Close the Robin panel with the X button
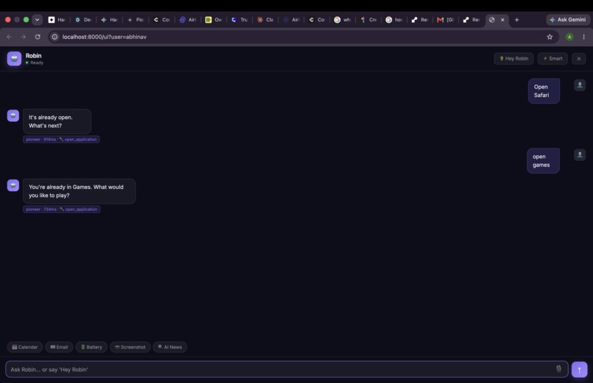 [578, 59]
